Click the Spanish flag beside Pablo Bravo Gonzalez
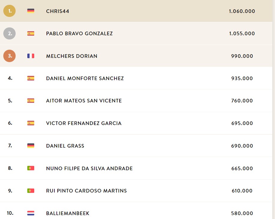 pyautogui.click(x=31, y=33)
